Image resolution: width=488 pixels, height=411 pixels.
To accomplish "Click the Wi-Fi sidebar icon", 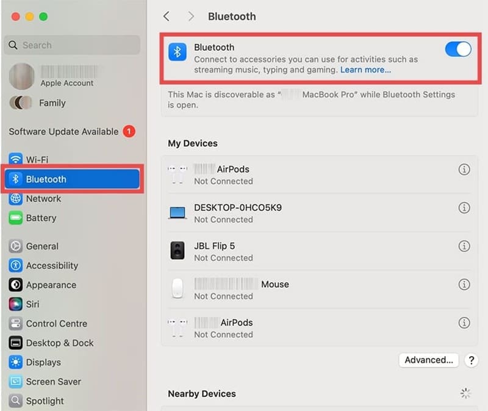I will [x=16, y=159].
